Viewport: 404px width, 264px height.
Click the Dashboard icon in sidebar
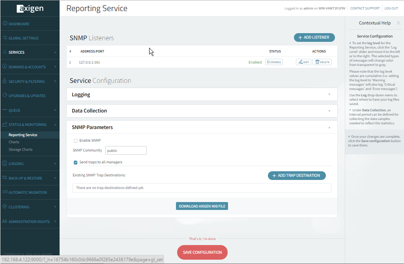coord(5,24)
